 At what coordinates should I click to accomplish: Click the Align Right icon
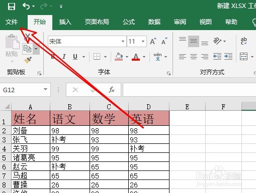click(x=205, y=57)
